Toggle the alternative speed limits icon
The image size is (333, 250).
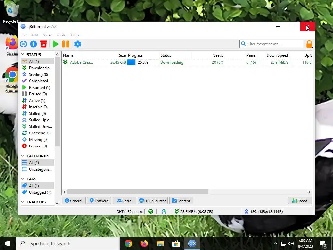coord(164,211)
